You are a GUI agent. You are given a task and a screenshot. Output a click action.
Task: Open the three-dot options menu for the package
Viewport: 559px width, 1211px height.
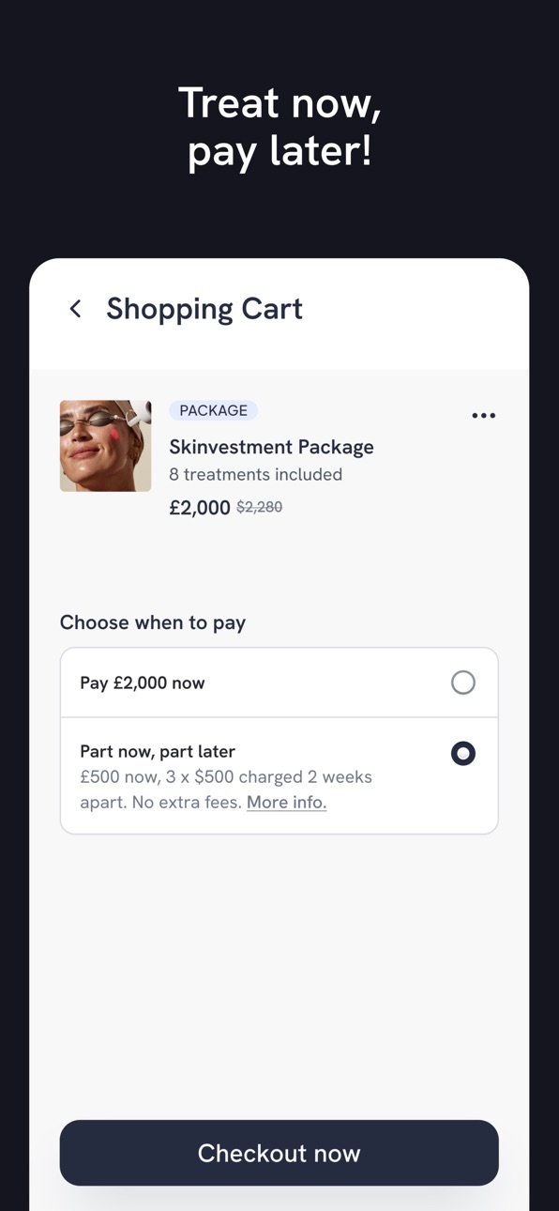click(484, 416)
